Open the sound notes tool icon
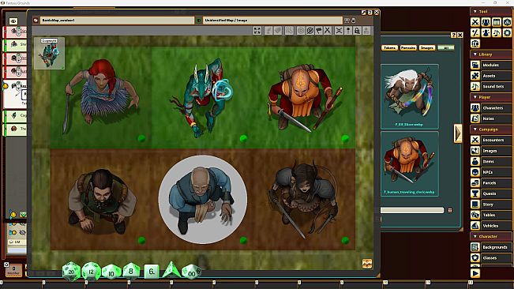514x289 pixels. point(497,32)
